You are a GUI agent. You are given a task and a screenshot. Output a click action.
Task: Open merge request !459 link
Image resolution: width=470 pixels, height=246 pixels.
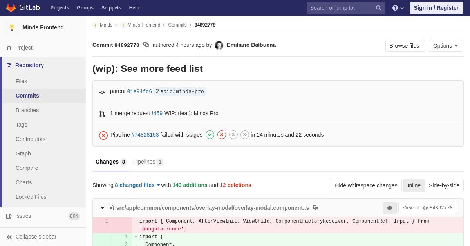point(157,113)
